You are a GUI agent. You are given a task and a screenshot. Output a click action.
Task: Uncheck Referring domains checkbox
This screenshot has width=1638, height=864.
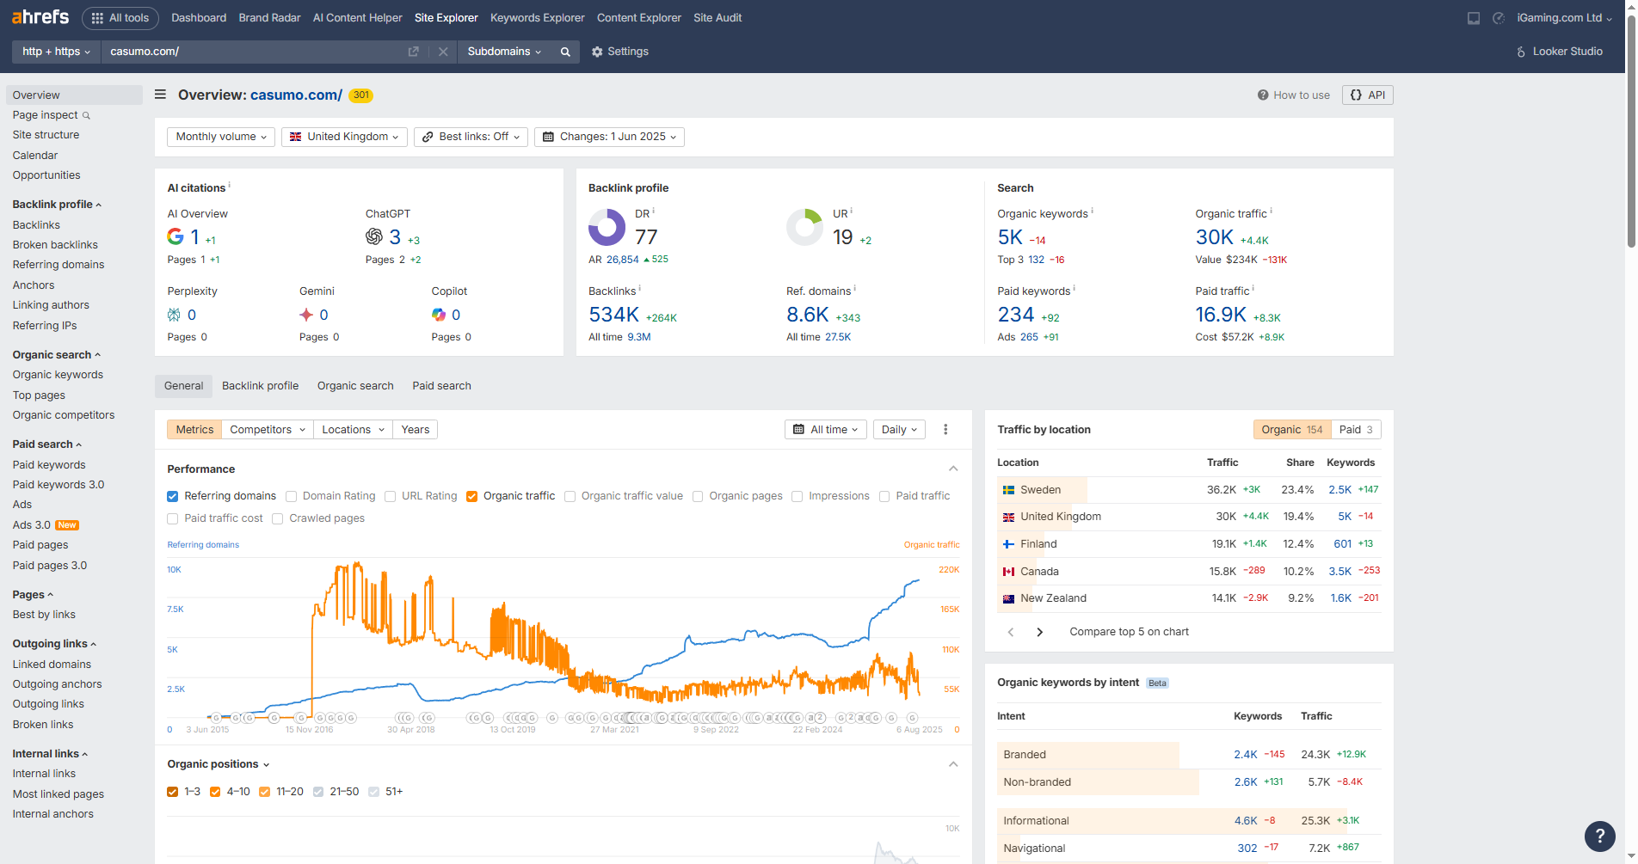pos(173,496)
